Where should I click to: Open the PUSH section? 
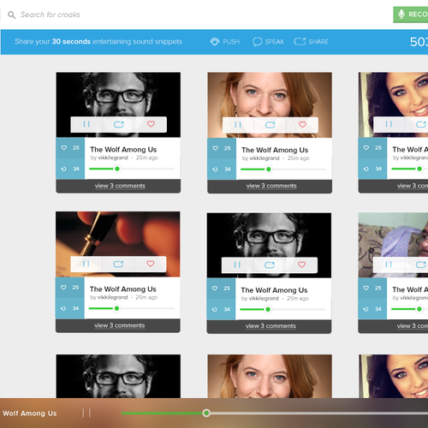224,42
